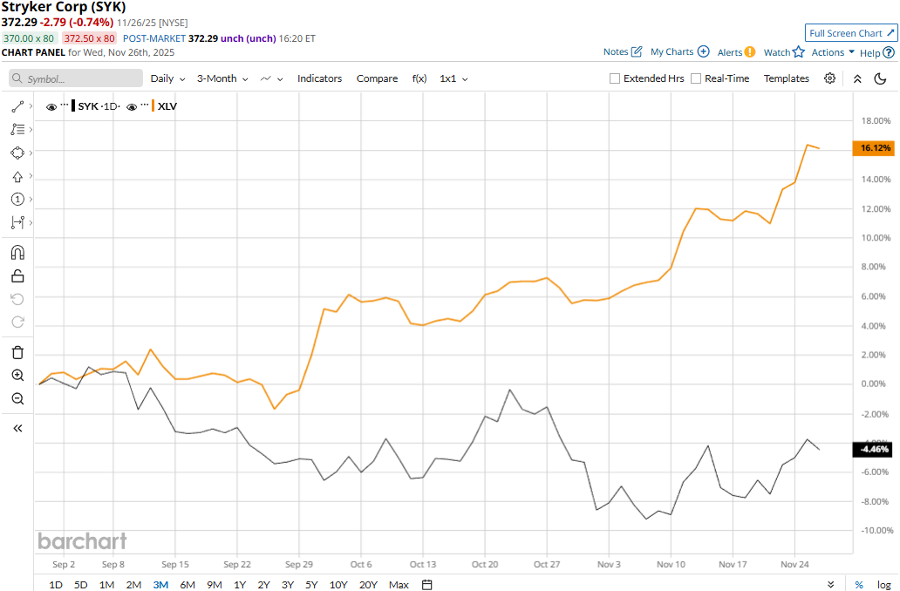The height and width of the screenshot is (591, 900).
Task: Open the 3-Month period dropdown
Action: [222, 78]
